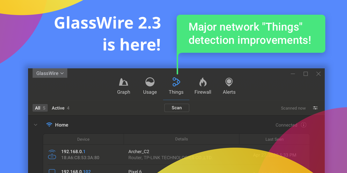Open the Usage view icon
347x173 pixels.
click(150, 82)
